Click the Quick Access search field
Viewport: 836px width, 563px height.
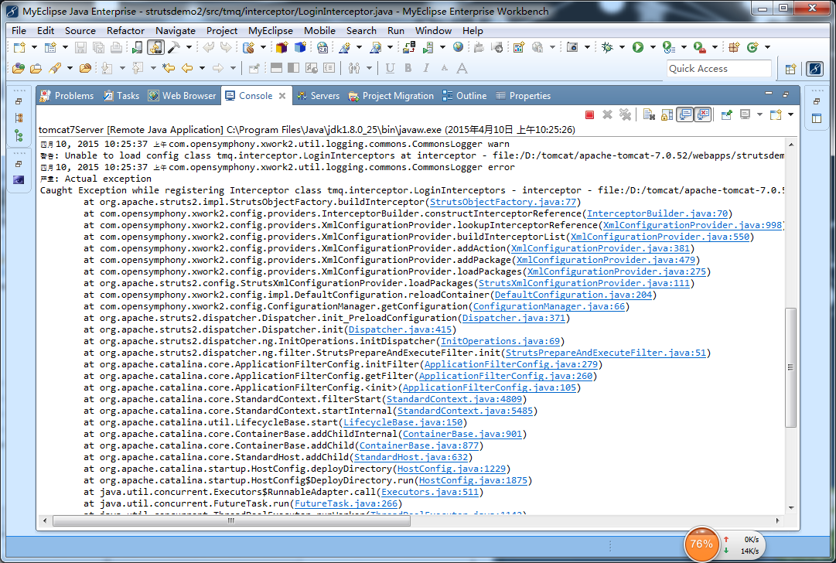(718, 69)
